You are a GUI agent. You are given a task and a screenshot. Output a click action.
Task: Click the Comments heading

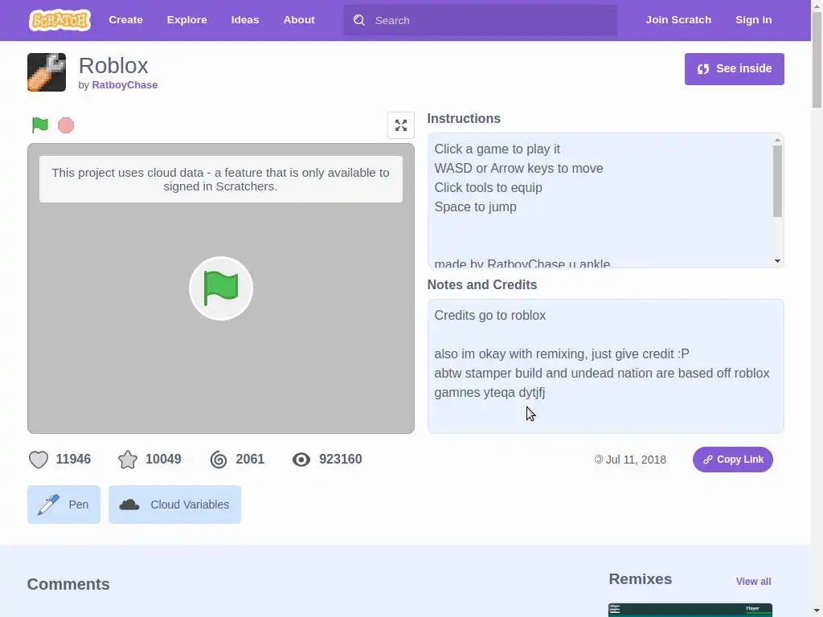tap(68, 584)
